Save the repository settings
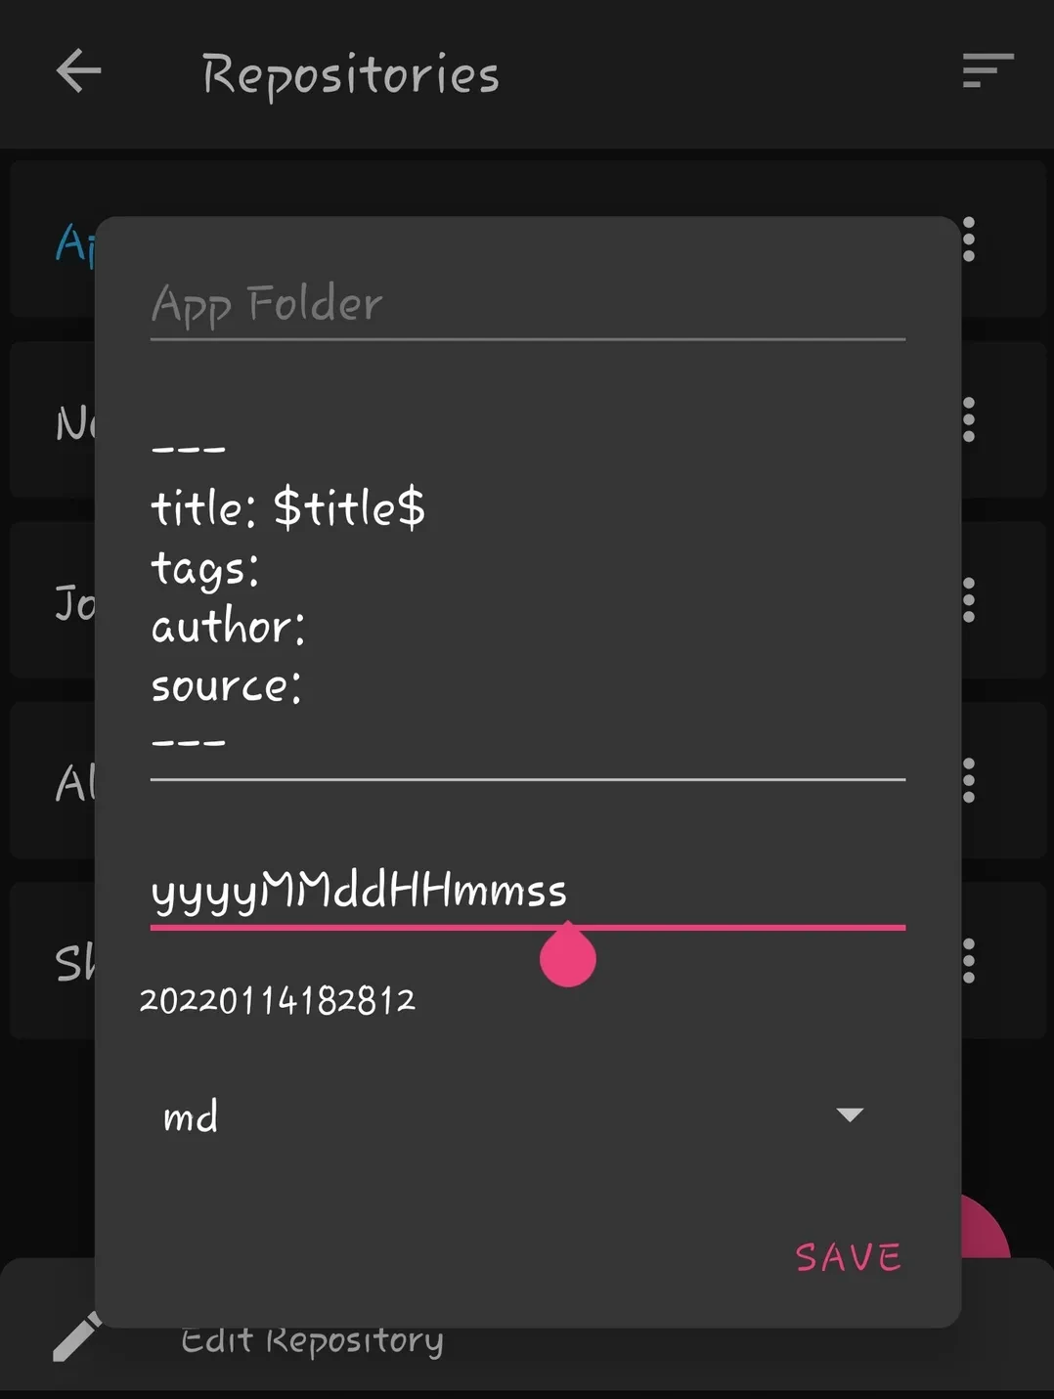Image resolution: width=1054 pixels, height=1399 pixels. click(x=848, y=1257)
